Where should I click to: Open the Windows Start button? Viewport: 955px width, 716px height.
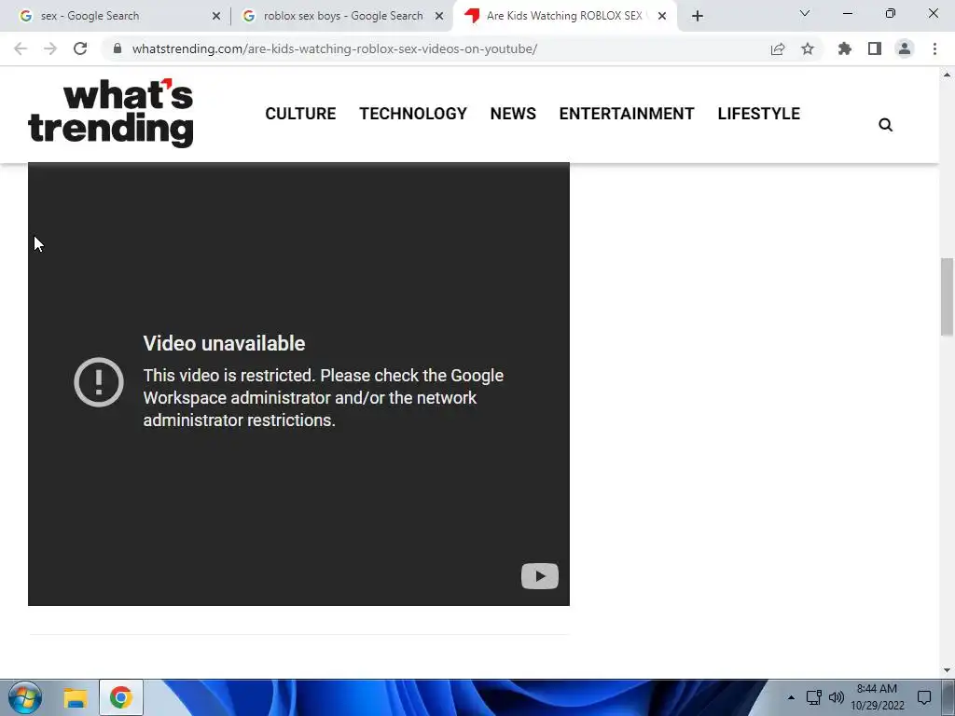[x=25, y=697]
